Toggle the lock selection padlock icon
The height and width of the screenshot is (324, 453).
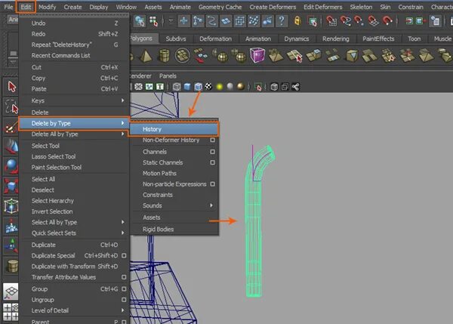pos(297,21)
